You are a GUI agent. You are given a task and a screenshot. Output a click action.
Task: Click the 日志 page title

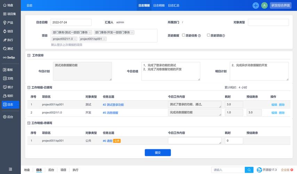pyautogui.click(x=30, y=6)
